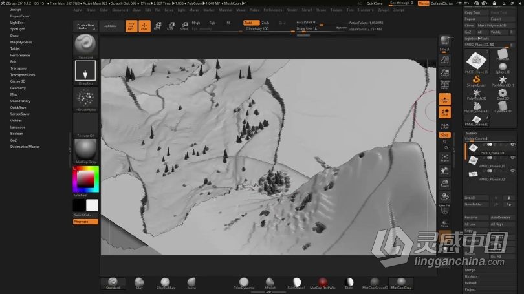Screen dimensions: 524x294
Task: Expand the Geometry palette in left tray
Action: 17,88
